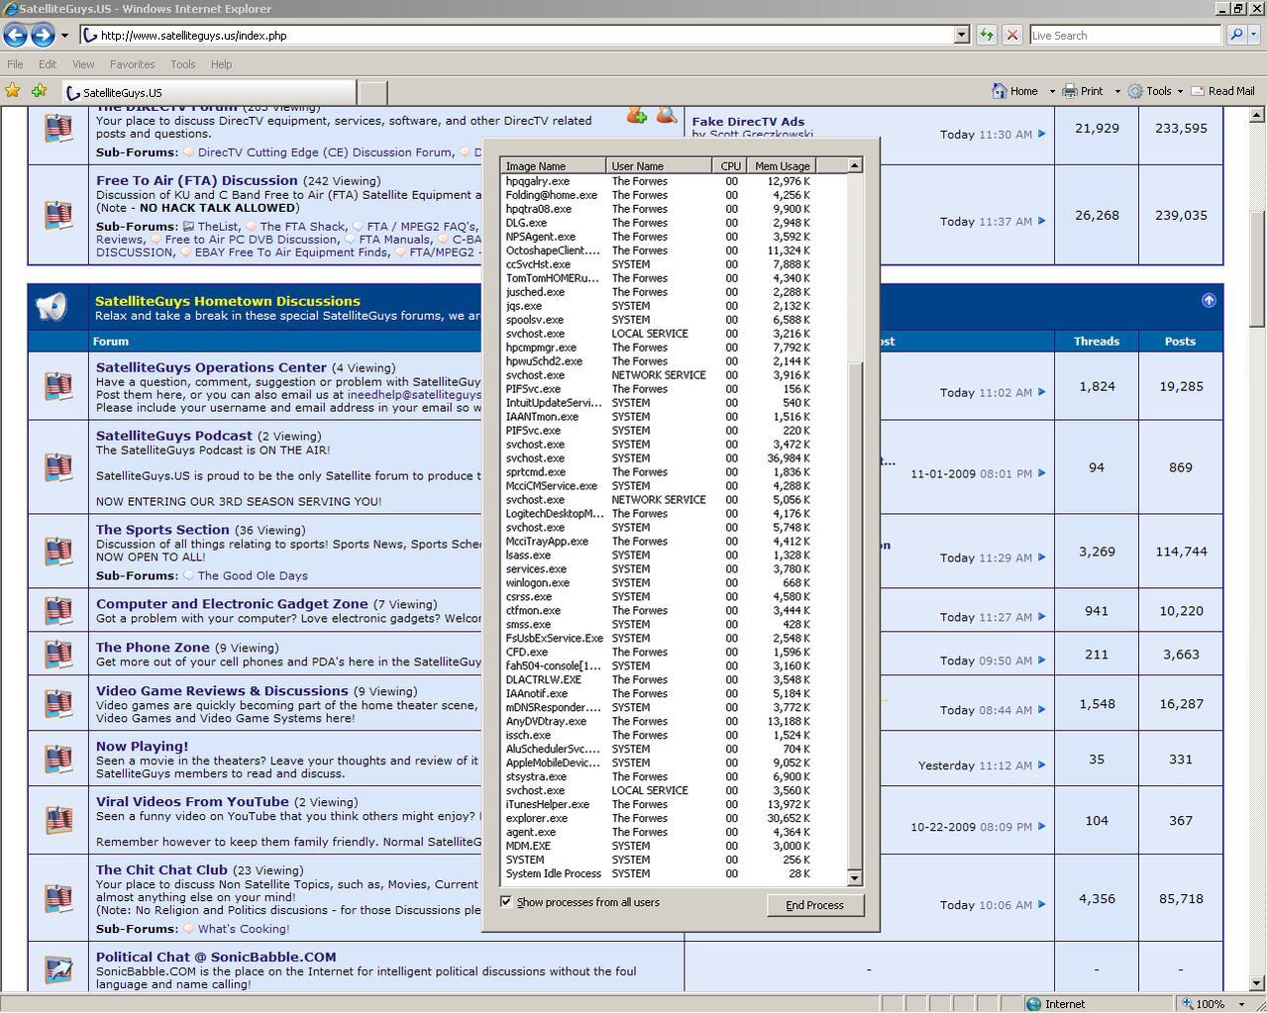The width and height of the screenshot is (1267, 1013).
Task: Open the Political Chat @ SonicBabble.COM link
Action: click(216, 957)
